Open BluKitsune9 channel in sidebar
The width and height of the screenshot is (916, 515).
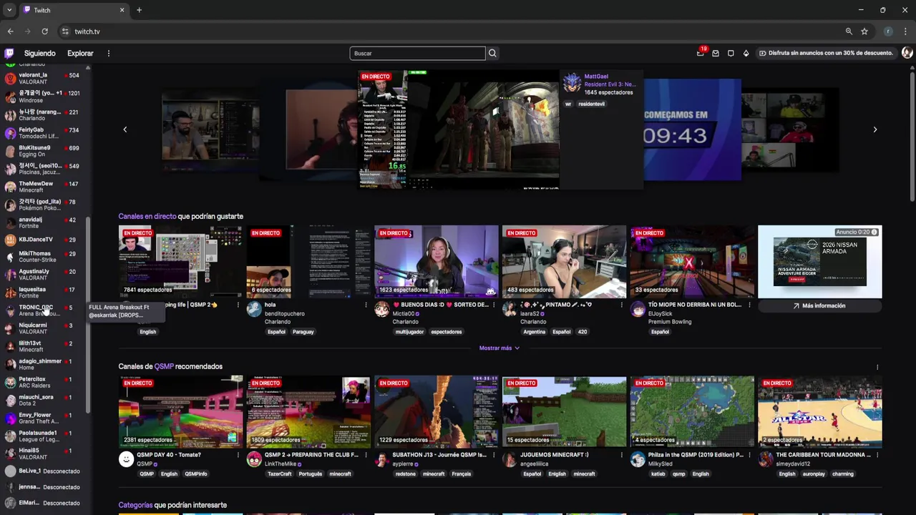coord(43,151)
